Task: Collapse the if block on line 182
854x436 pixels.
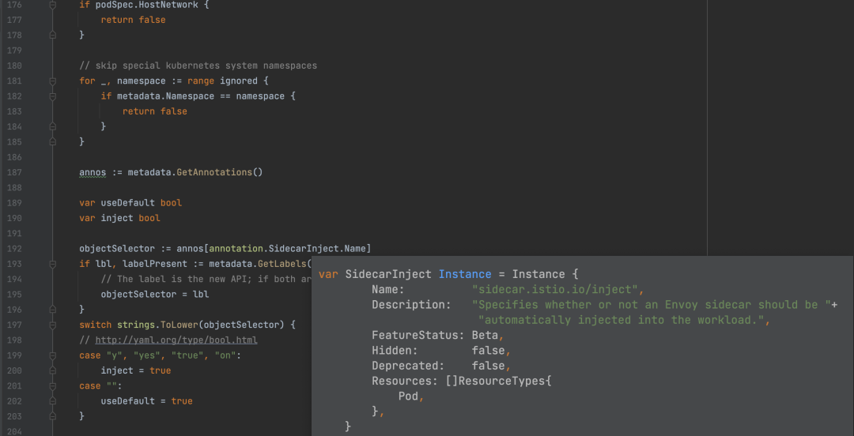Action: (x=52, y=96)
